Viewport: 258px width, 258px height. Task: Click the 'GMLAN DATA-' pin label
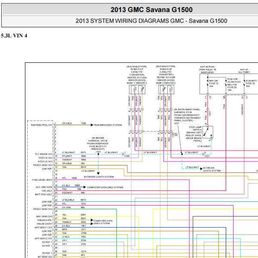pyautogui.click(x=44, y=220)
